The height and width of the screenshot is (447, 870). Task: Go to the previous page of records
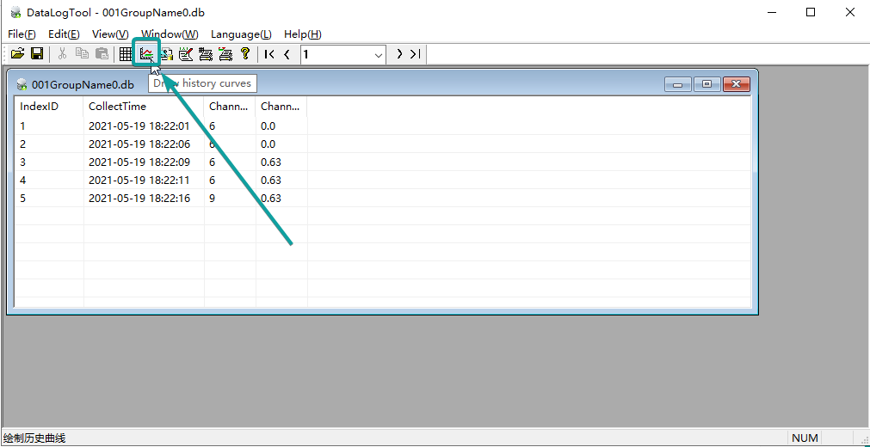pyautogui.click(x=287, y=54)
